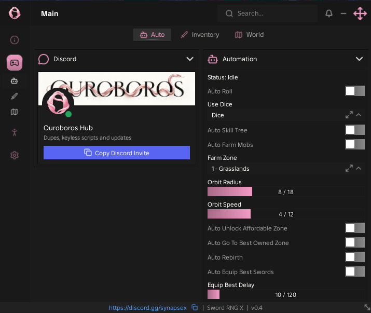Open the player figure sidebar icon
The height and width of the screenshot is (313, 371).
[x=15, y=132]
